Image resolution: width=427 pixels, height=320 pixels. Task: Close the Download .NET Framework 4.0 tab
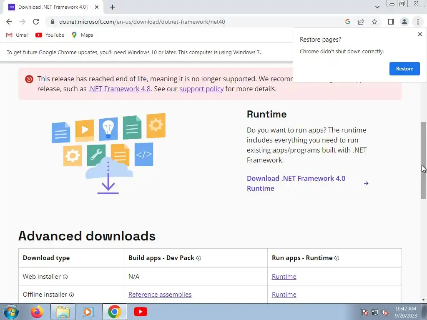pos(96,7)
